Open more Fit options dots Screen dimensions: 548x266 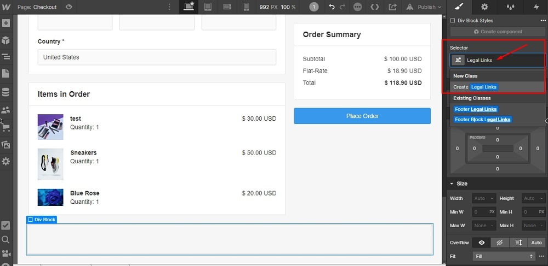(542, 256)
